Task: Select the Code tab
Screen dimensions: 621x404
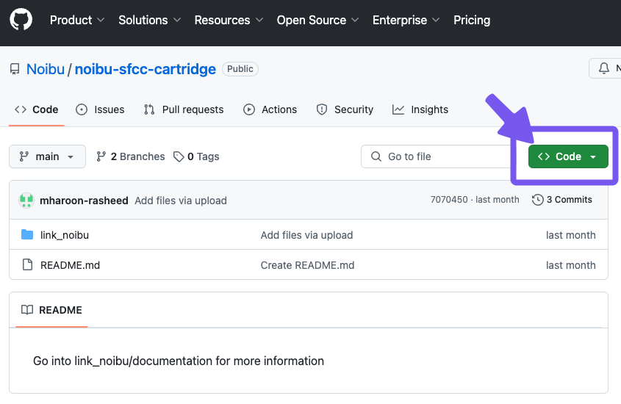Action: tap(37, 109)
